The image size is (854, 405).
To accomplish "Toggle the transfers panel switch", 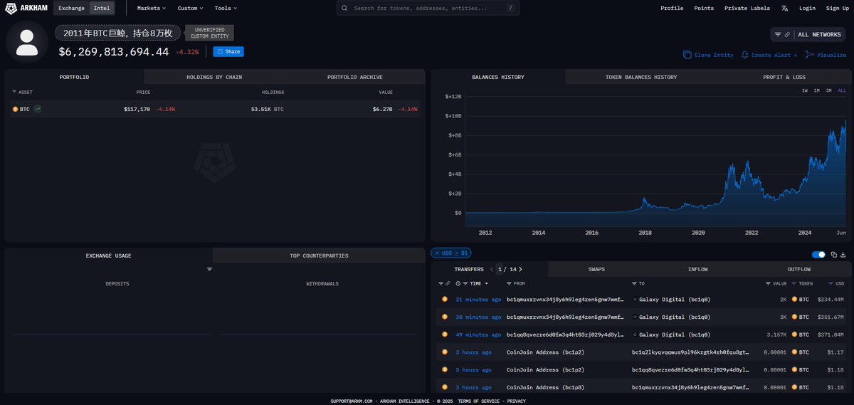I will coord(818,254).
